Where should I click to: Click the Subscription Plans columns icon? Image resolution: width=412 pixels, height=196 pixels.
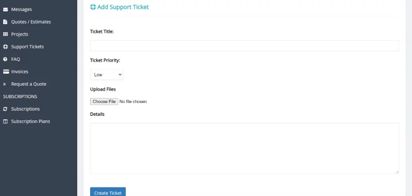point(5,122)
